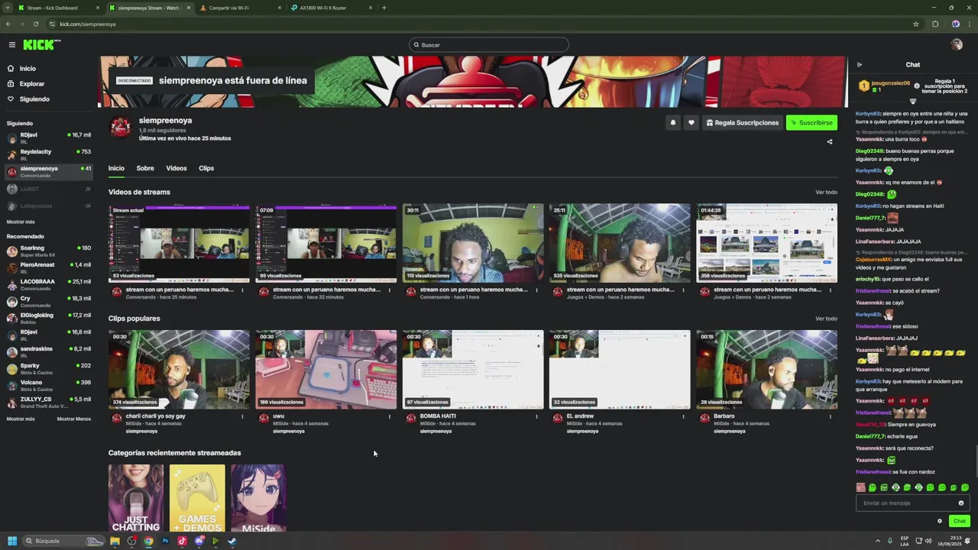This screenshot has height=550, width=978.
Task: Select the Sobre tab
Action: pyautogui.click(x=145, y=168)
